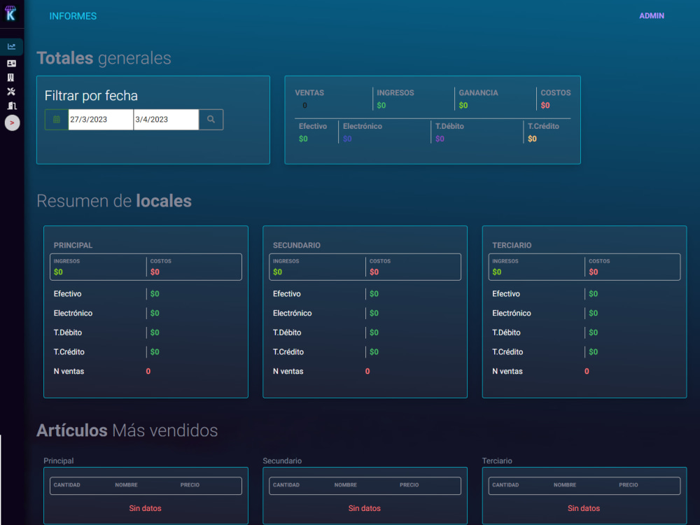Click the Totales generales heading
The width and height of the screenshot is (700, 525).
104,59
